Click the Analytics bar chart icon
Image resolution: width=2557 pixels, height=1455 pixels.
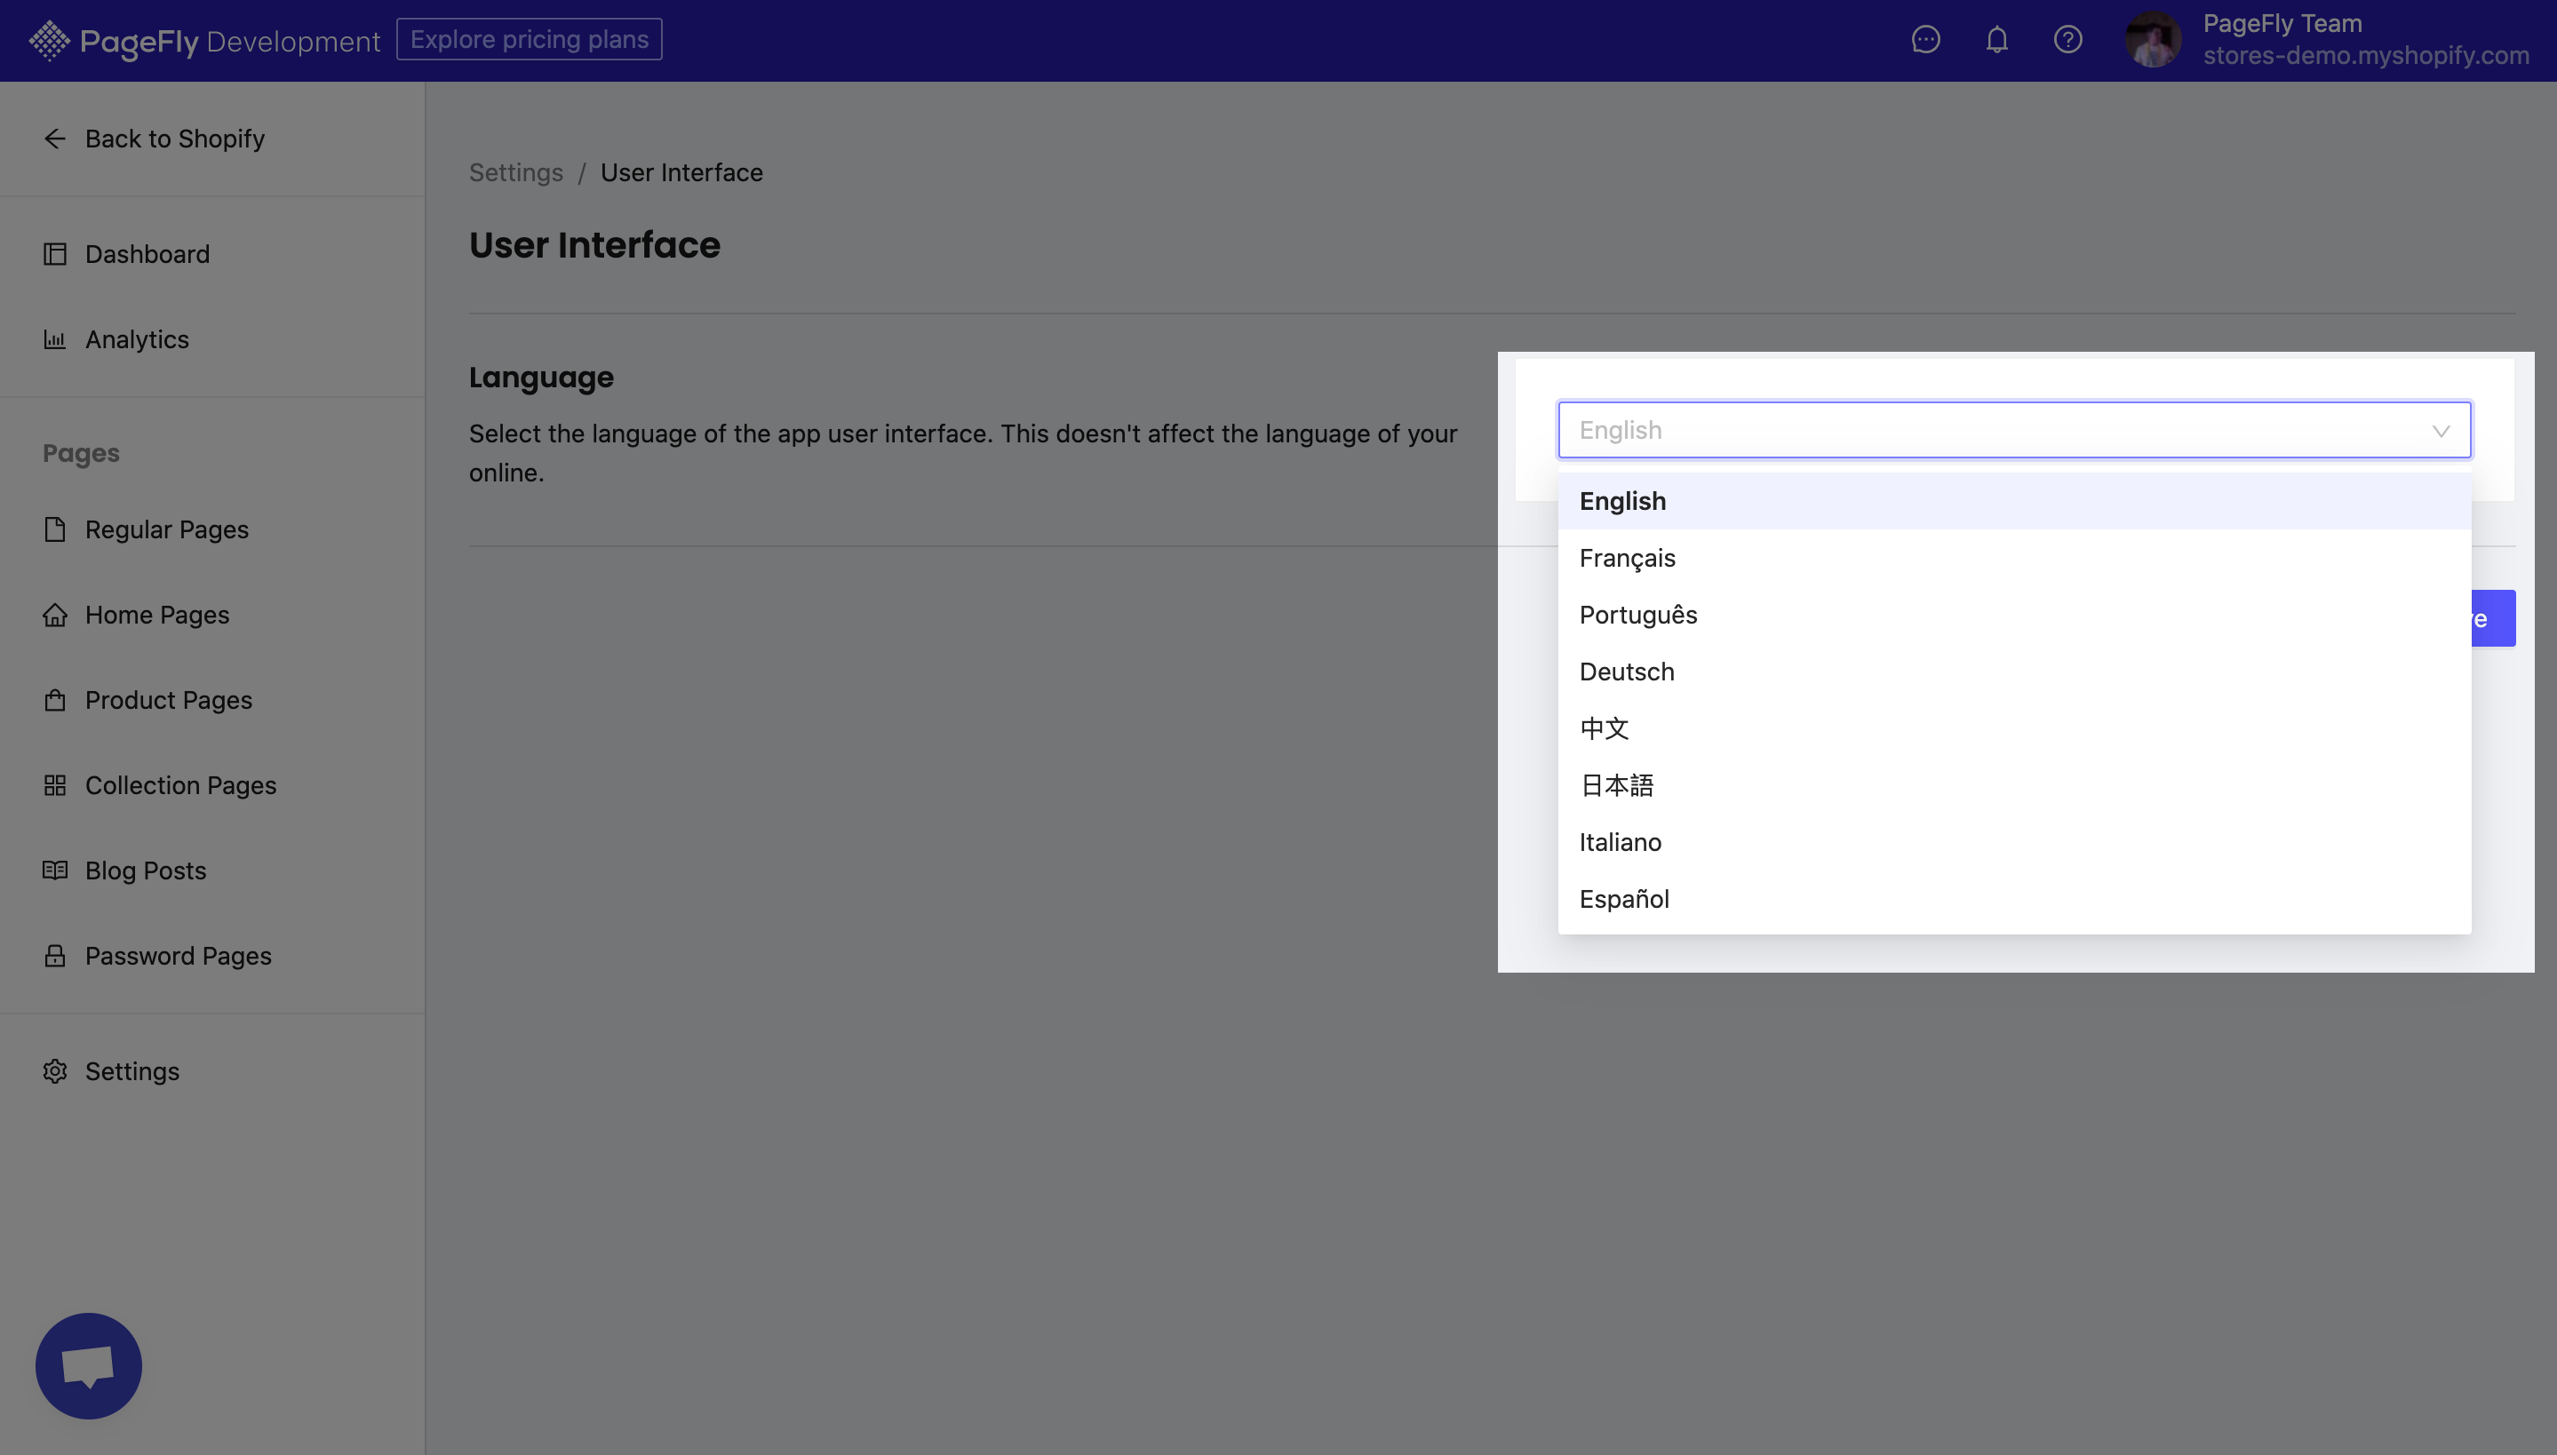[x=55, y=339]
